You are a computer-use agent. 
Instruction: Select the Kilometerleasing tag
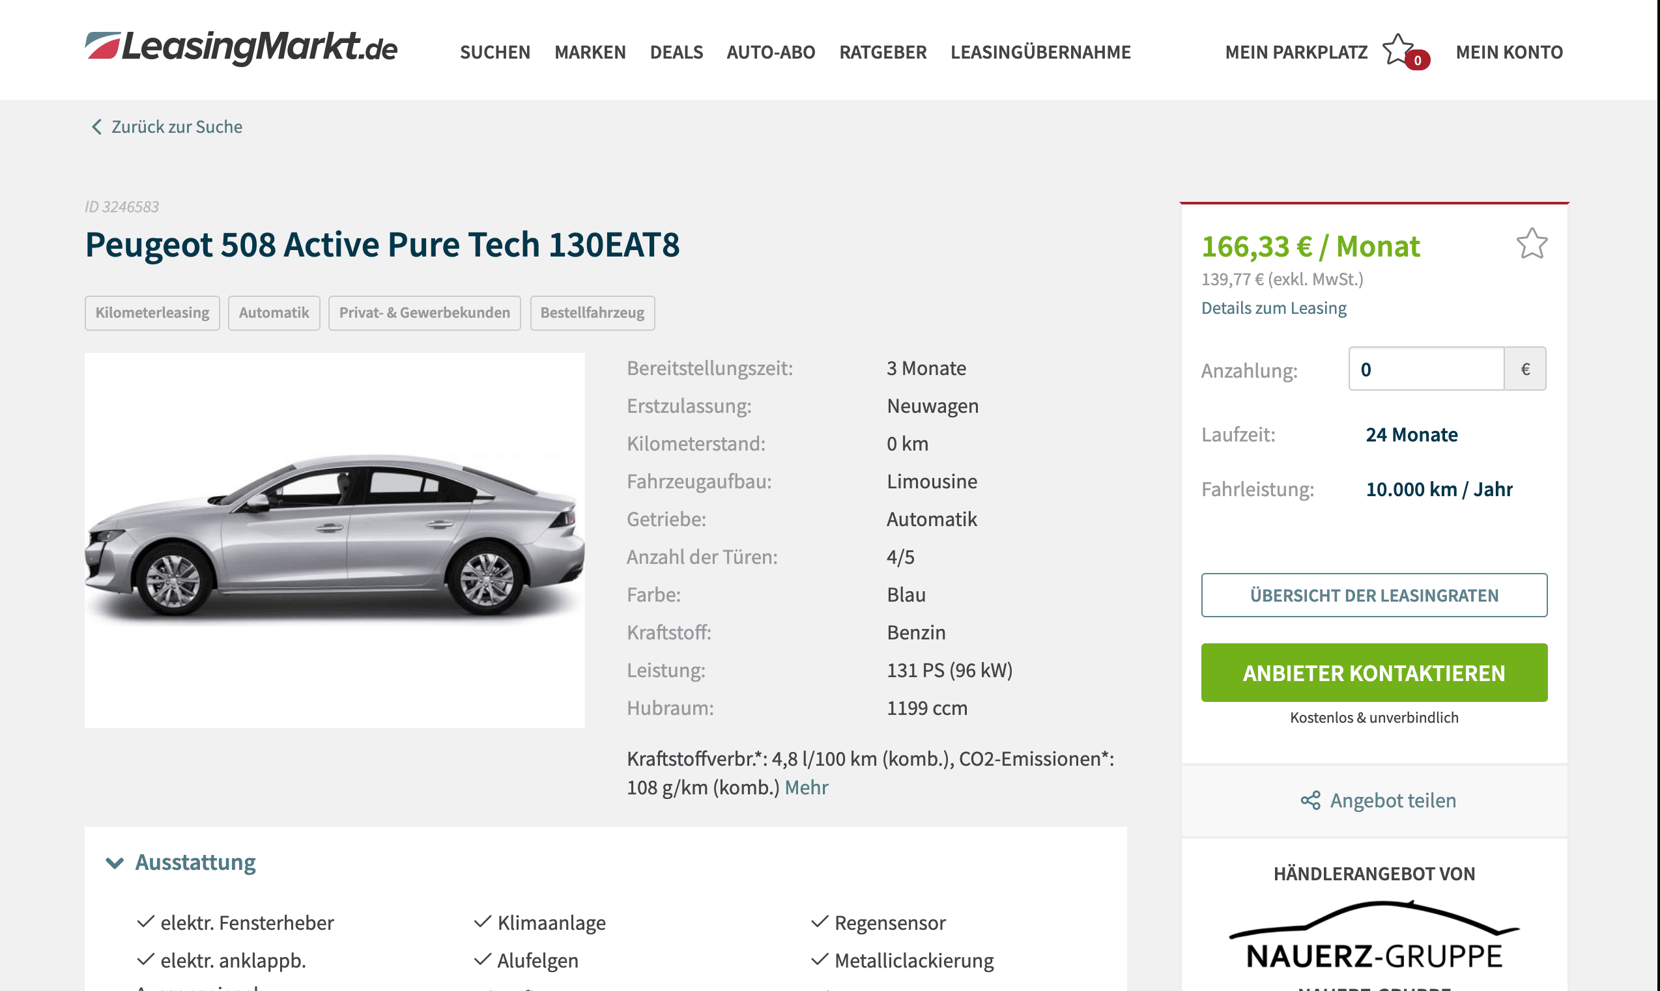tap(152, 313)
